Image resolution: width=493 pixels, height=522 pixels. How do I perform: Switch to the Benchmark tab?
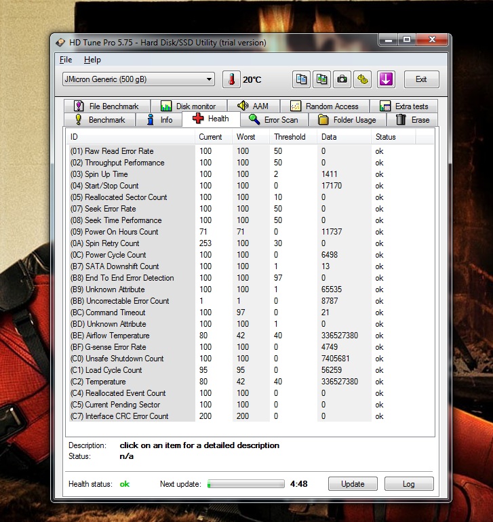pyautogui.click(x=100, y=120)
